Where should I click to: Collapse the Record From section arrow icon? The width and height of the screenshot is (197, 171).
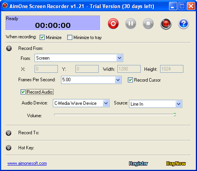coord(9,48)
